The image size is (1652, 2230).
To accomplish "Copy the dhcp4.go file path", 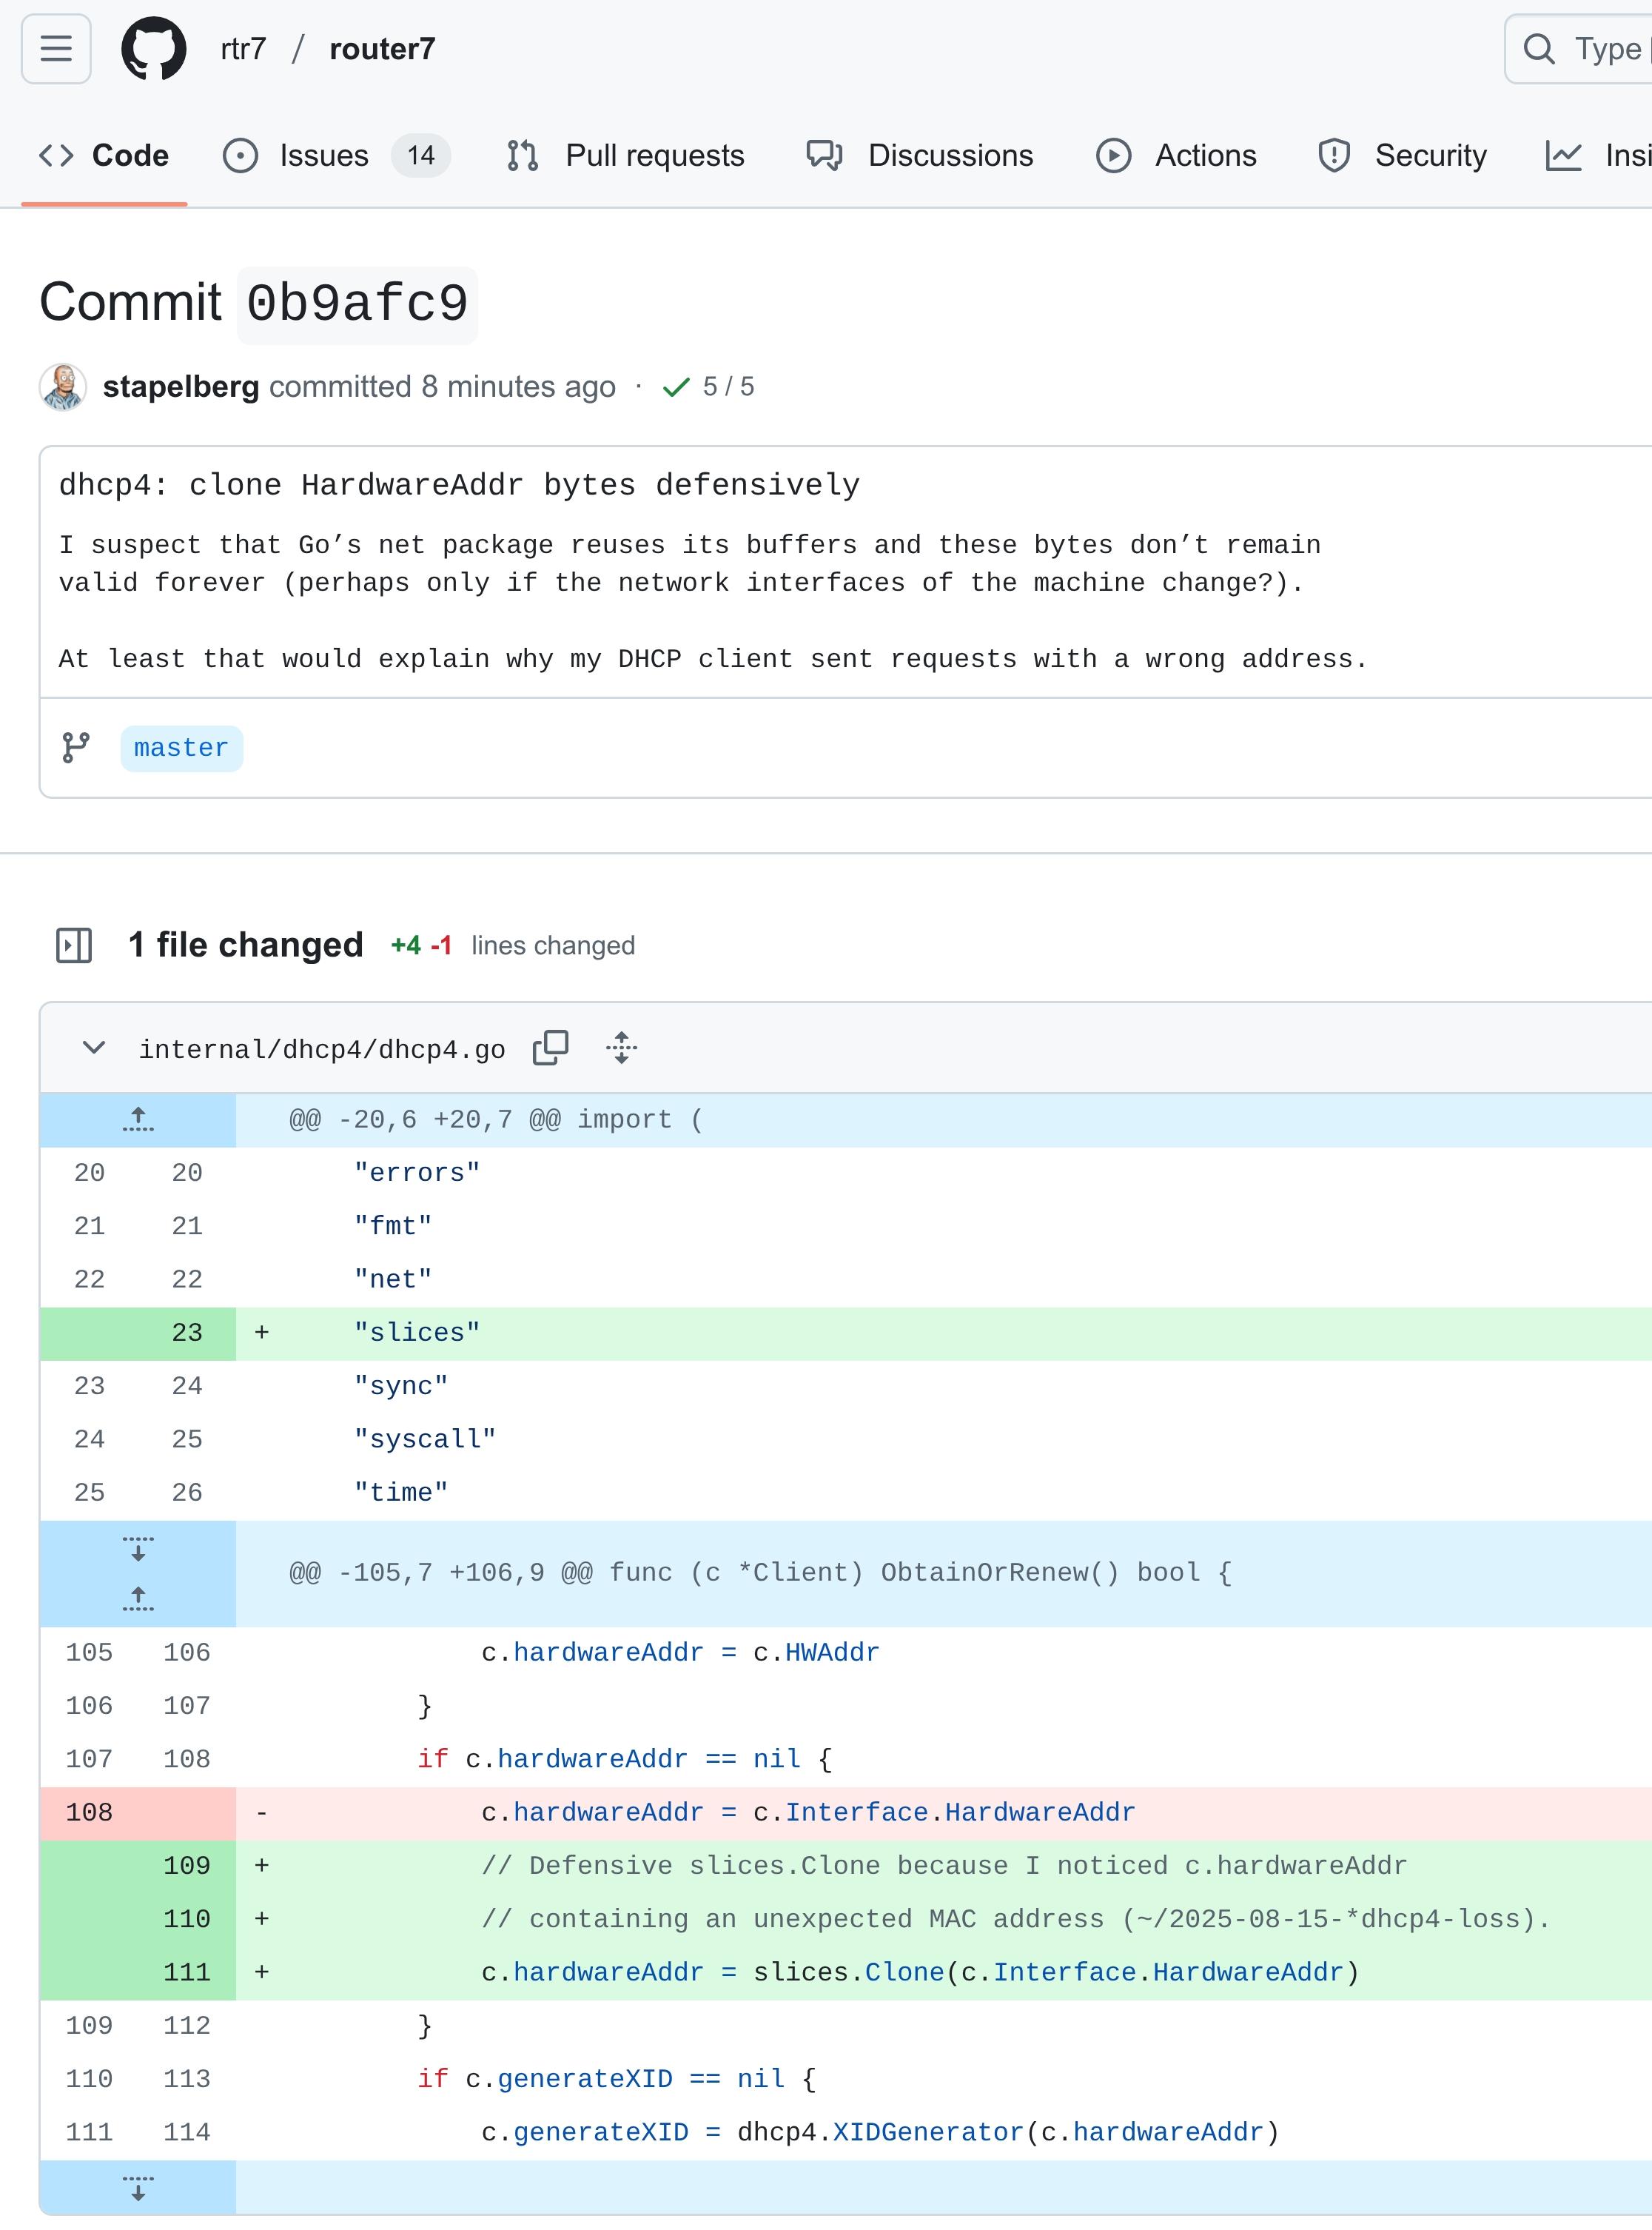I will coord(550,1048).
